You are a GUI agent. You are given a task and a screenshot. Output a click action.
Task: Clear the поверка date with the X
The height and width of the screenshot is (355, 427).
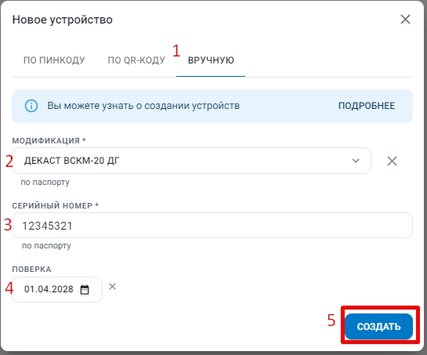point(112,286)
